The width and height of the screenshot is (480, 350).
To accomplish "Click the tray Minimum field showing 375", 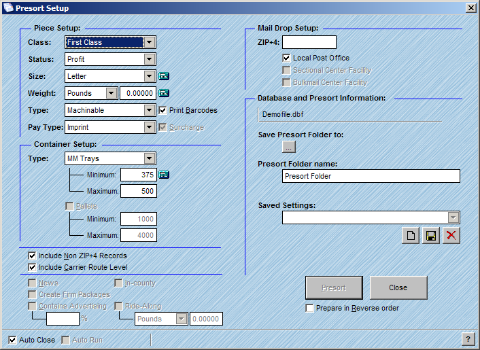I will tap(139, 175).
